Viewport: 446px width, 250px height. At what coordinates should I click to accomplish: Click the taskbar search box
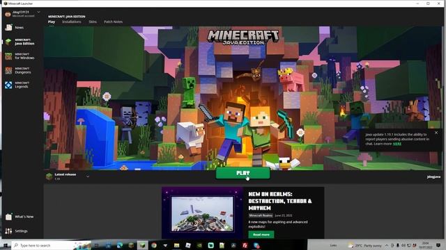51,245
